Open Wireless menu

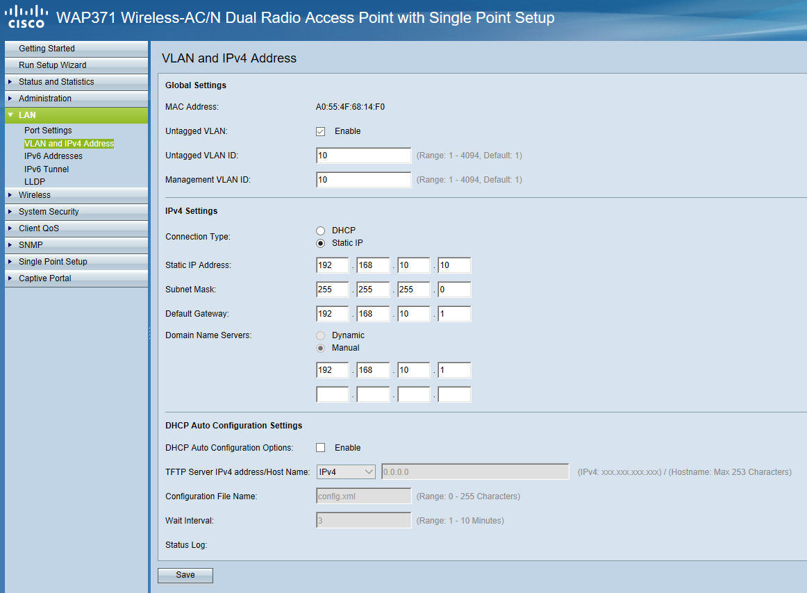pos(76,195)
